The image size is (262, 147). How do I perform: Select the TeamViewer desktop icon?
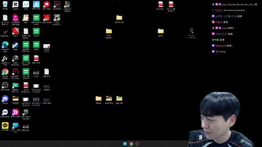click(5, 113)
